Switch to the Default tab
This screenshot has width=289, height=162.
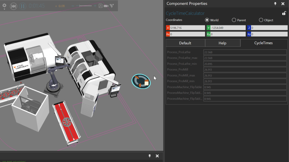point(185,43)
